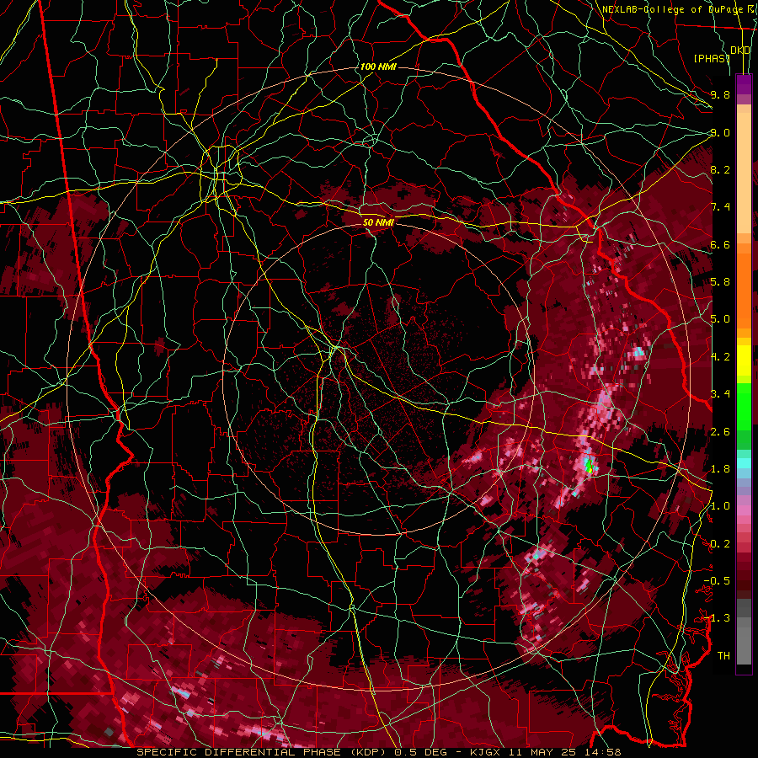Image resolution: width=758 pixels, height=758 pixels.
Task: Click the 2.6 value on the color scale
Action: click(720, 432)
